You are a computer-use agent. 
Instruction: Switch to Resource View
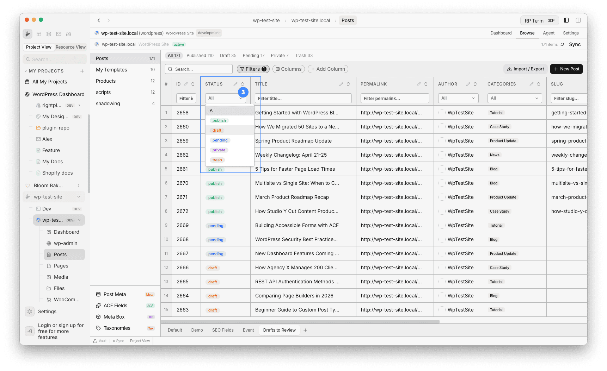pos(70,47)
